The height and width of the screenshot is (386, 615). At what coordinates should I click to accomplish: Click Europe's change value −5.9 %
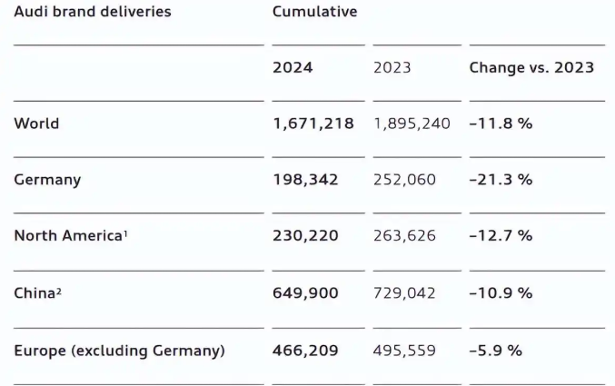click(x=496, y=350)
